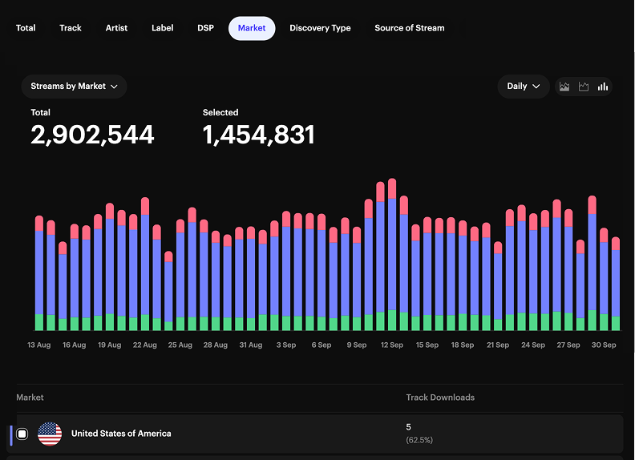Select the bar chart view icon
The height and width of the screenshot is (460, 635).
pos(603,87)
